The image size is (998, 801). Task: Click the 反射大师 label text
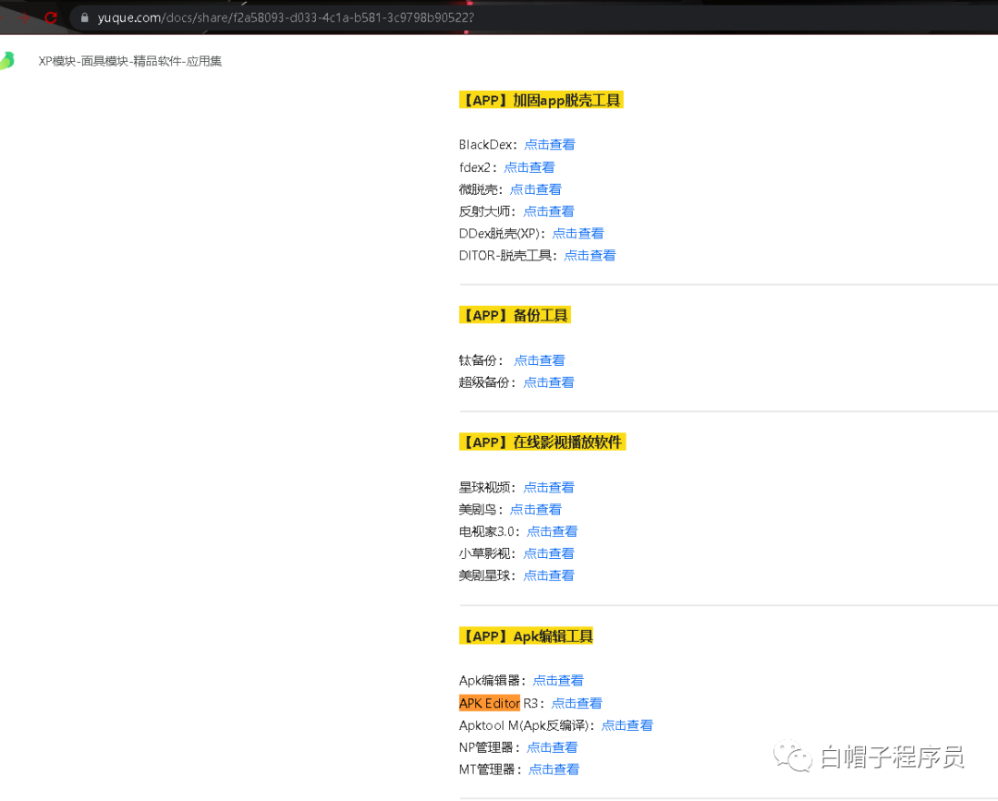coord(485,212)
